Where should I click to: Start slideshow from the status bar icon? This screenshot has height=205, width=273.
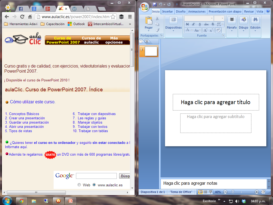(210, 192)
